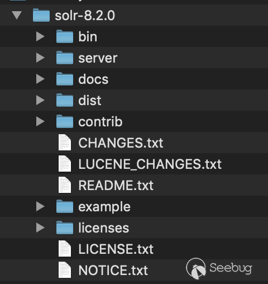Expand the contrib folder
The width and height of the screenshot is (268, 284).
pos(40,121)
